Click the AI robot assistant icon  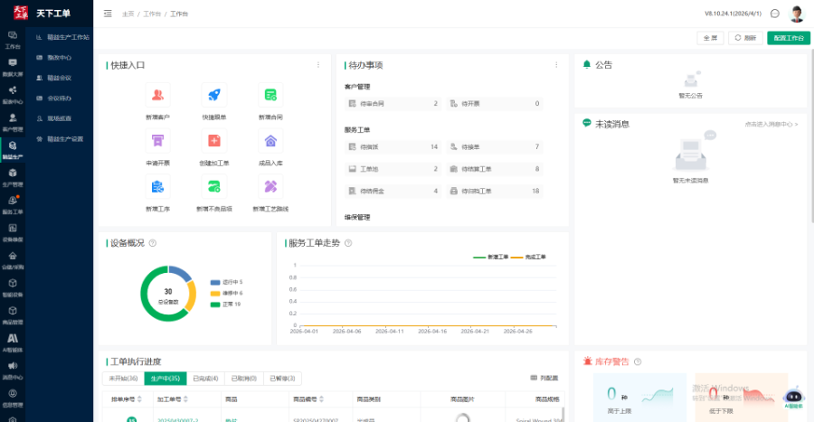point(793,396)
